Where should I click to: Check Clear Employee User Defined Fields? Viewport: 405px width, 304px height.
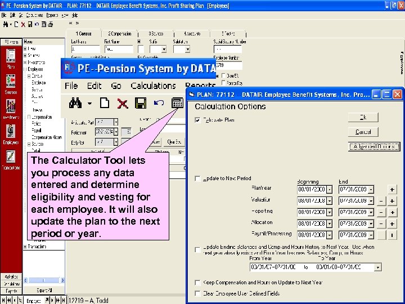[197, 294]
